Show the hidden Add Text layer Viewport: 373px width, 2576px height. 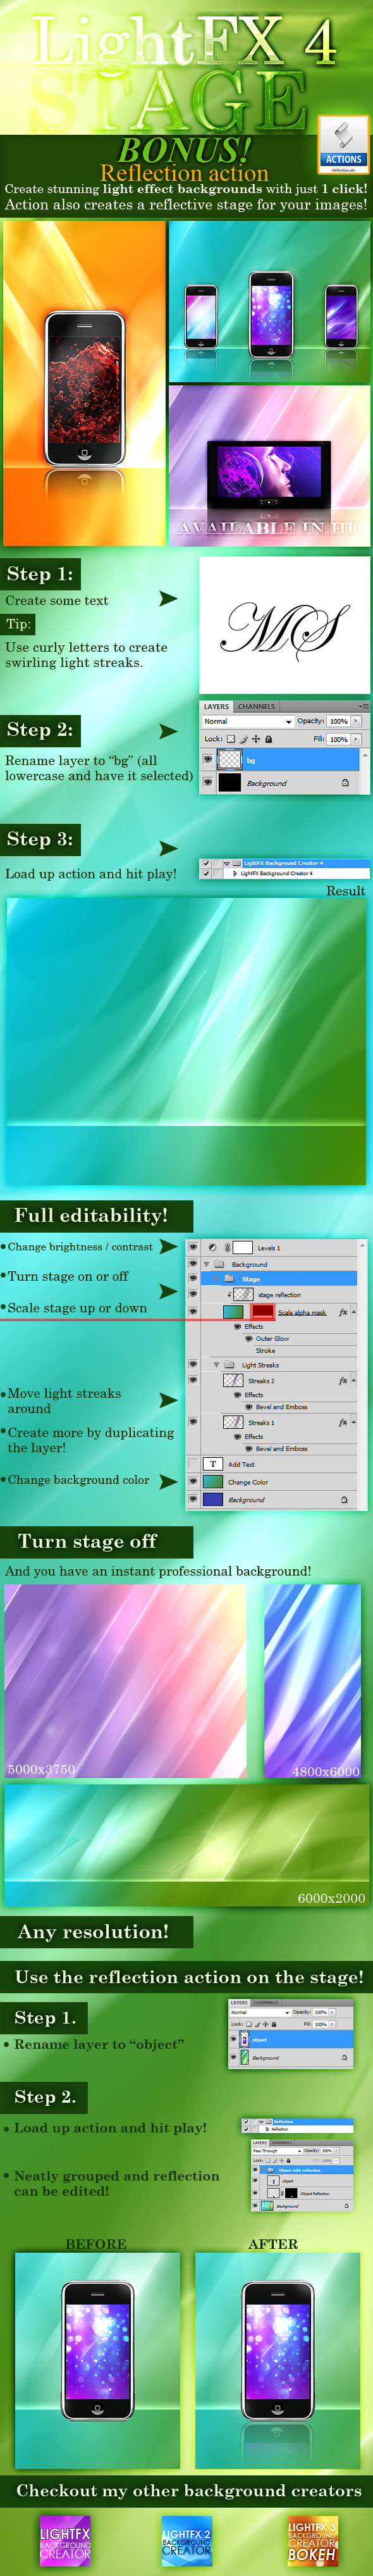[193, 1465]
